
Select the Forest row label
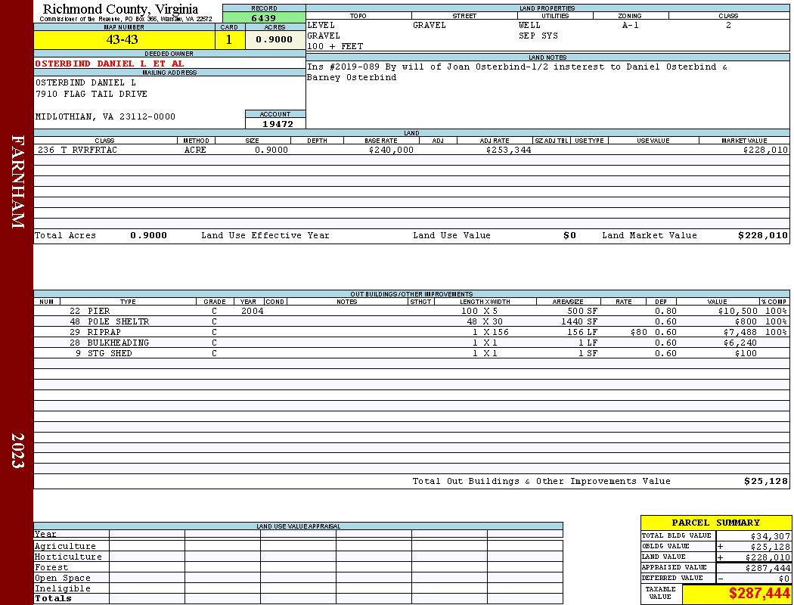pyautogui.click(x=51, y=567)
